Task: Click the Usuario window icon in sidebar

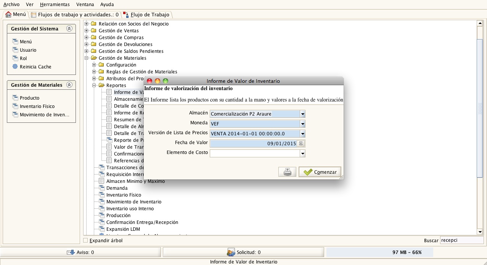Action: (15, 50)
